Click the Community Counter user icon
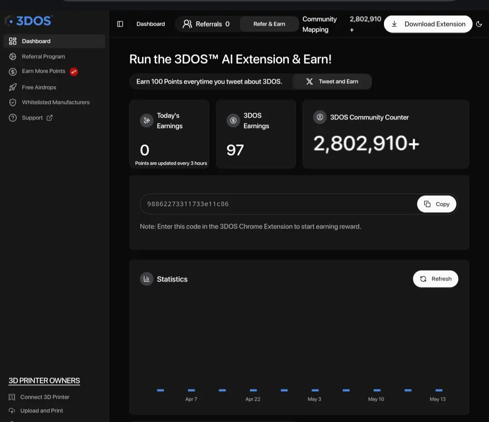Screen dimensions: 489x422 point(320,117)
